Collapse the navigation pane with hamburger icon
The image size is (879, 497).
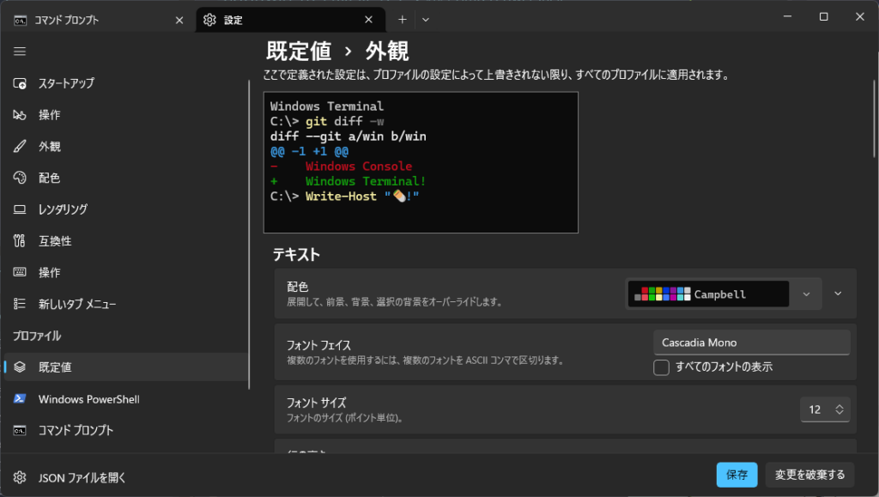(x=19, y=51)
